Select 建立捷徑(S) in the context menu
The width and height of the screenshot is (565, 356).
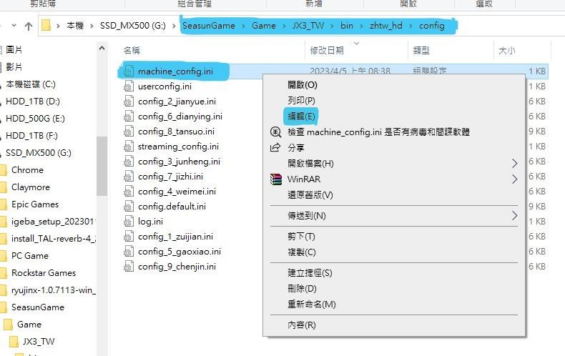pos(310,273)
